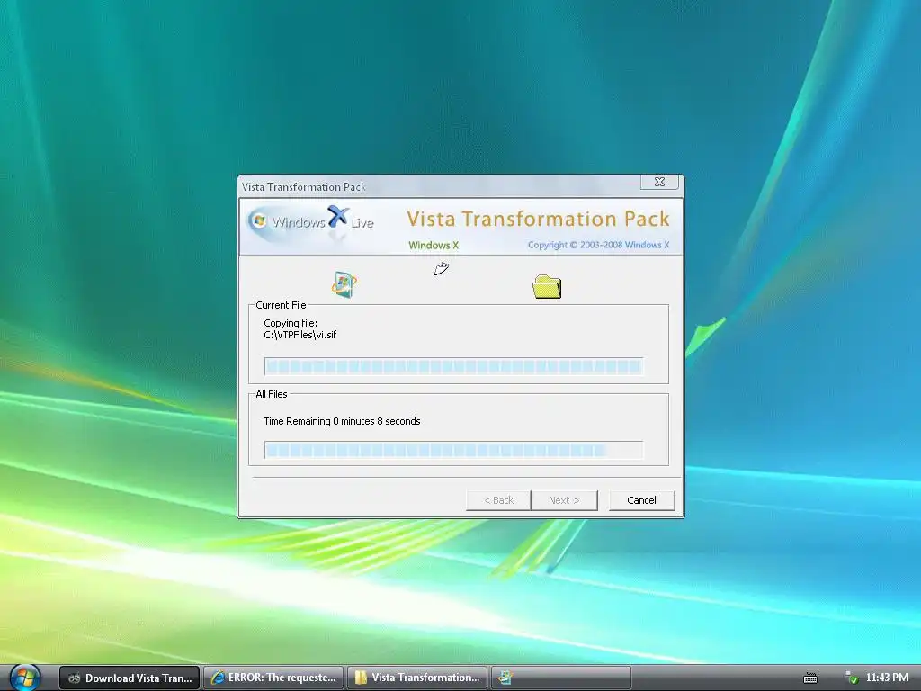The image size is (921, 691).
Task: Click the installer taskbar button with icon only
Action: click(561, 678)
